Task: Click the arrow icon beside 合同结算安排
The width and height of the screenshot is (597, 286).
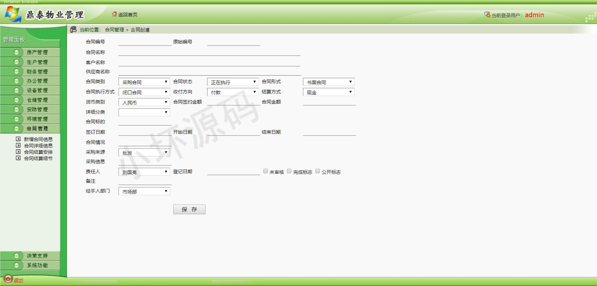Action: (18, 152)
